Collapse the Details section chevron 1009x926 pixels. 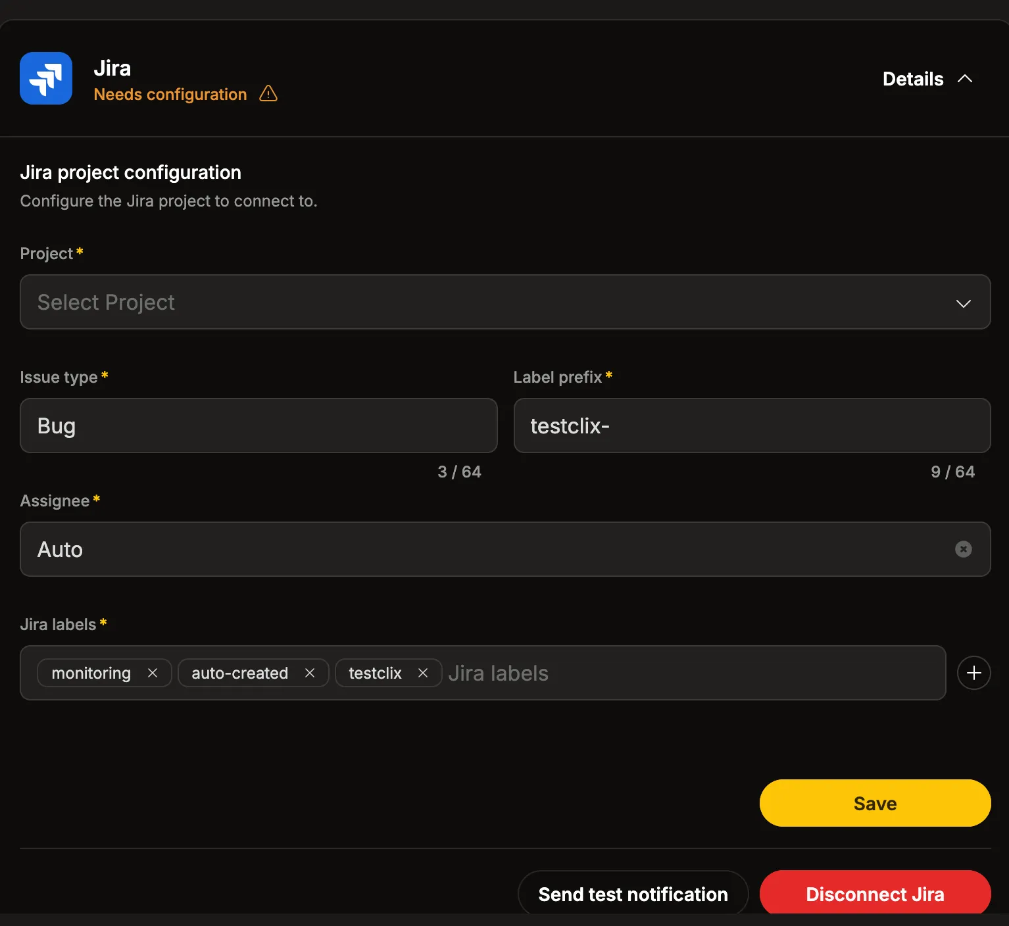pyautogui.click(x=964, y=79)
